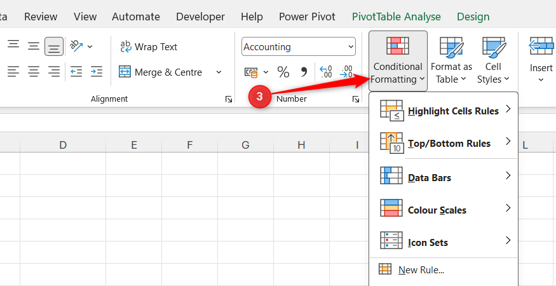Open Alignment settings dialog launcher
This screenshot has width=556, height=286.
(x=229, y=99)
